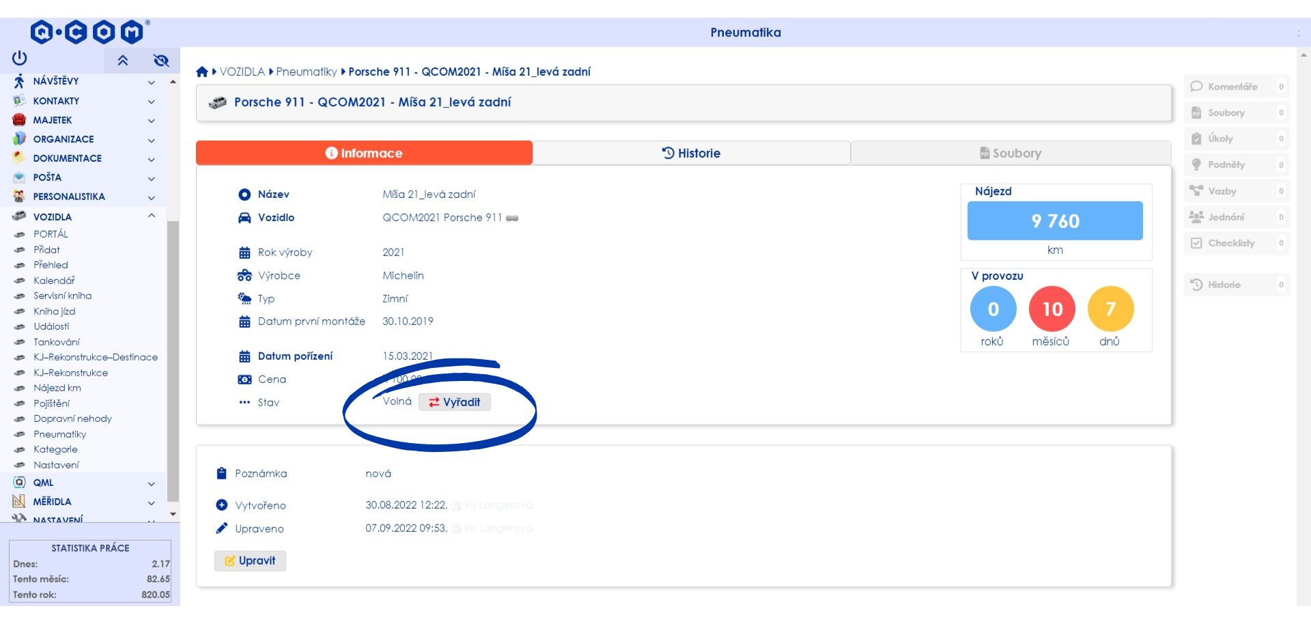The width and height of the screenshot is (1311, 624).
Task: Follow the VOZIDLA breadcrumb link
Action: [x=242, y=72]
